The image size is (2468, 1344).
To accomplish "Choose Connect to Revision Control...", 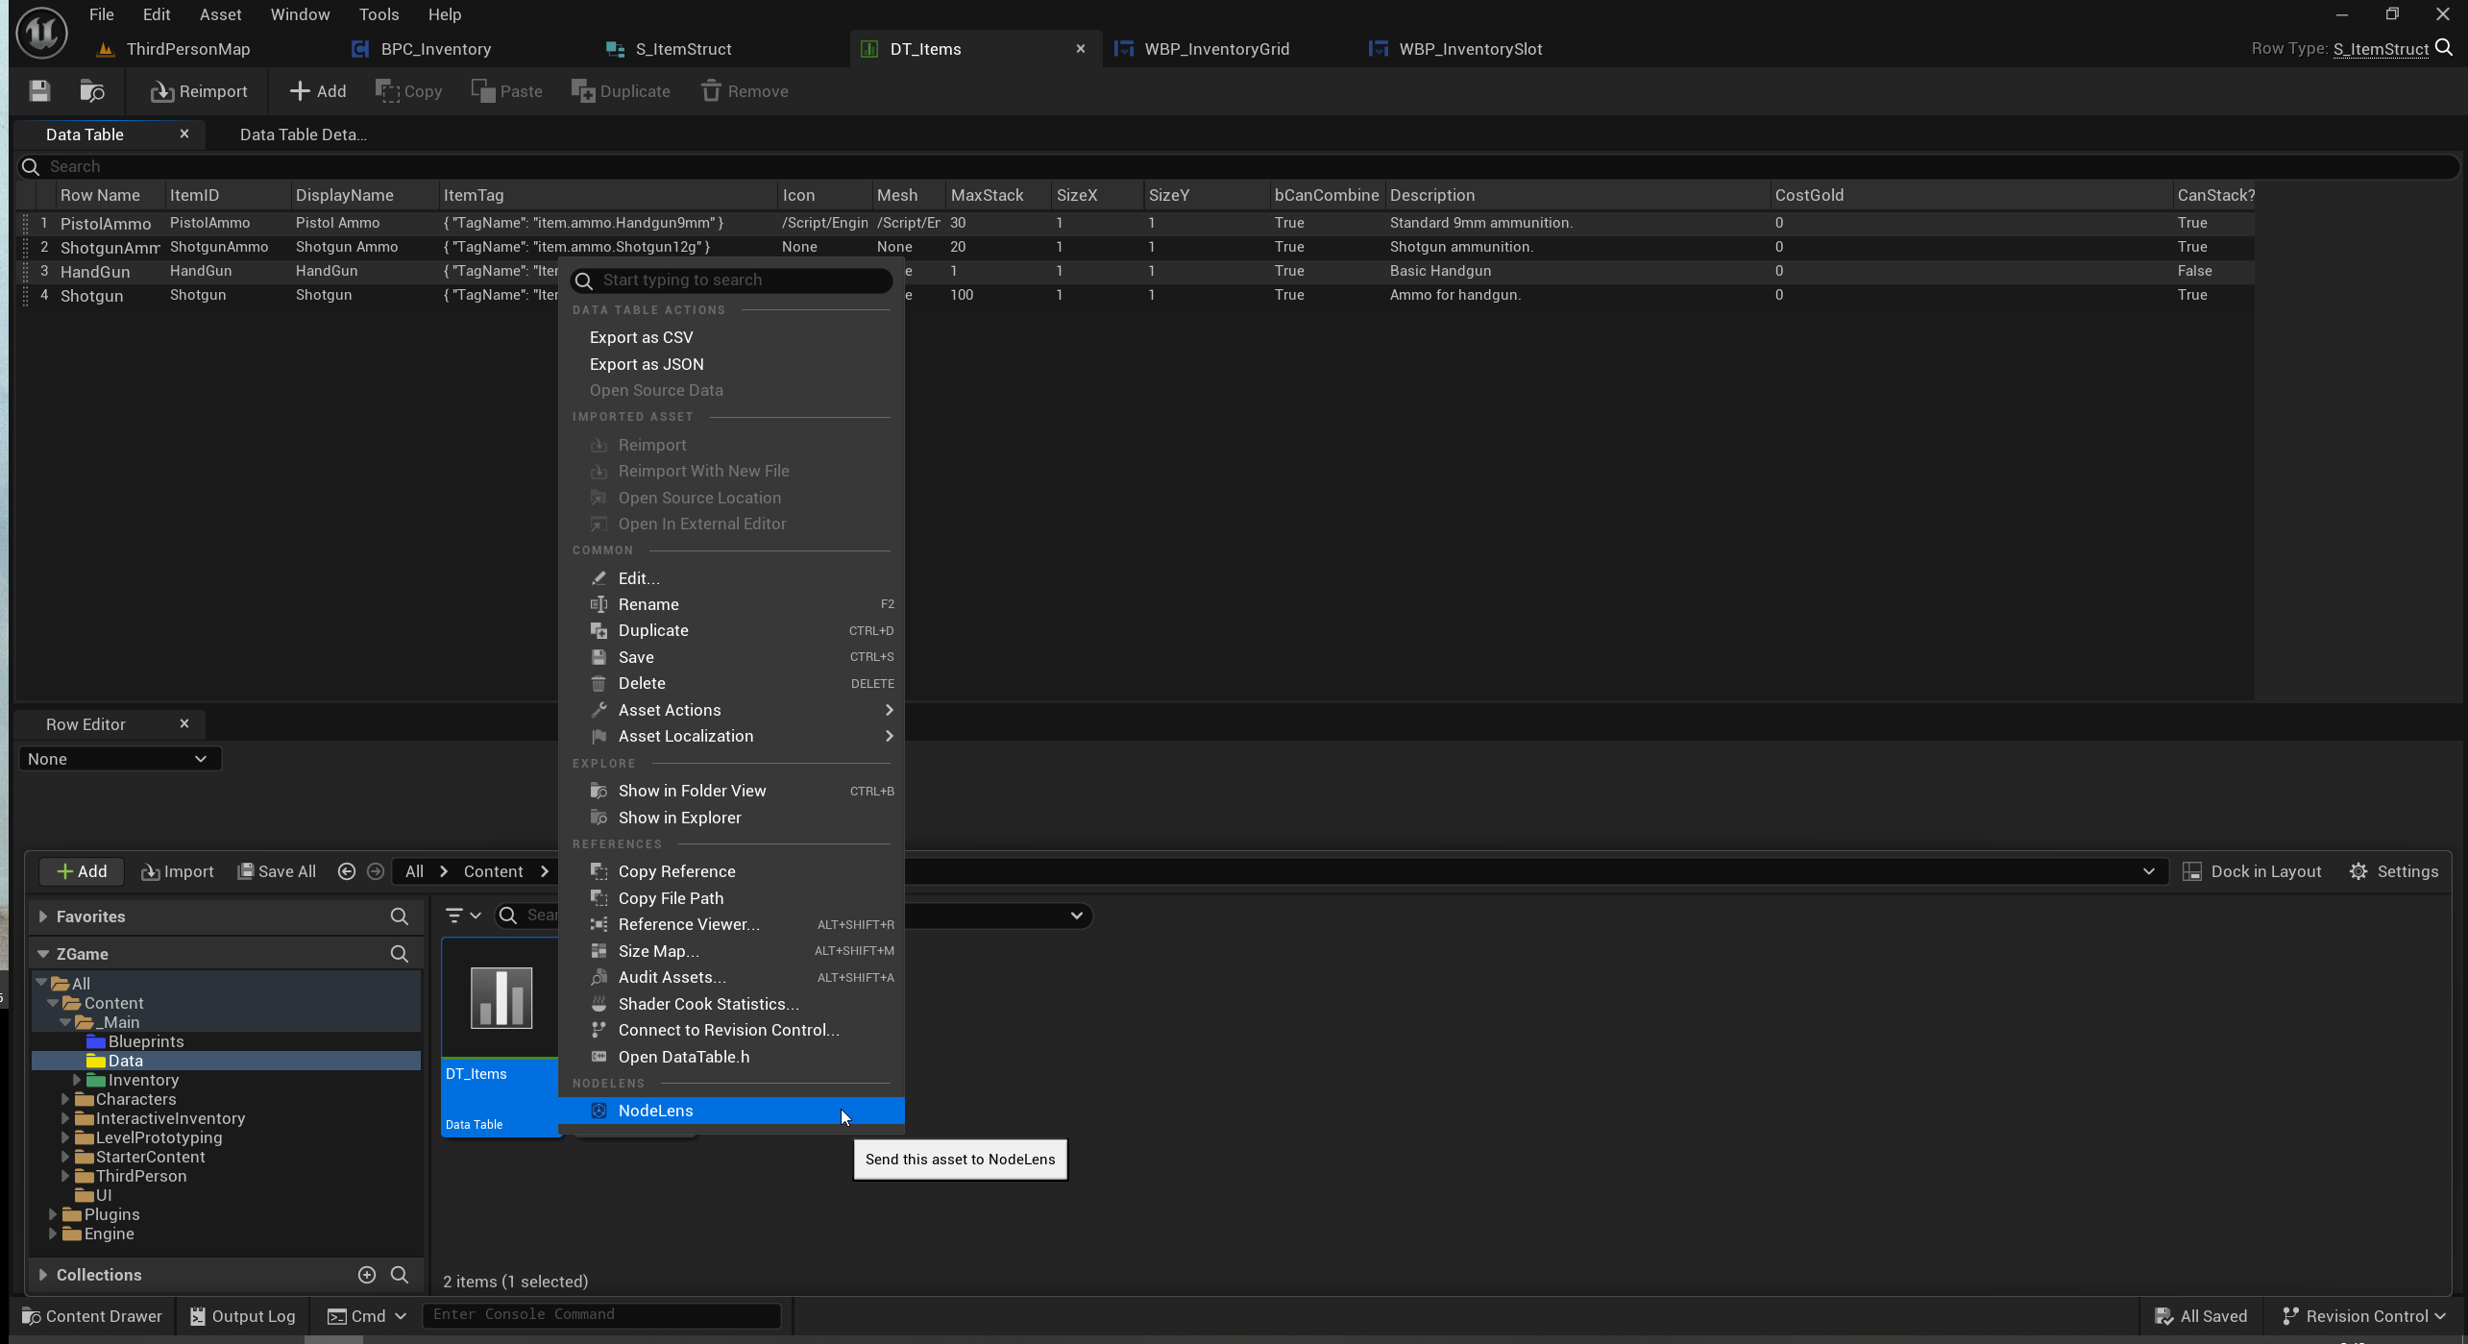I will [x=732, y=1030].
